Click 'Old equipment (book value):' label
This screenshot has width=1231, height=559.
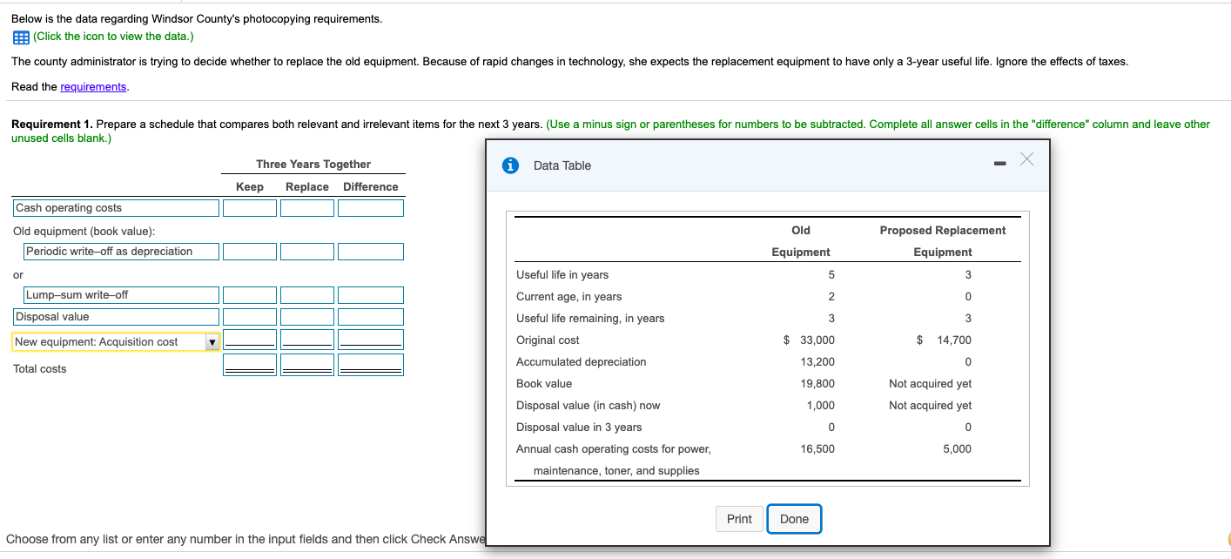click(84, 232)
